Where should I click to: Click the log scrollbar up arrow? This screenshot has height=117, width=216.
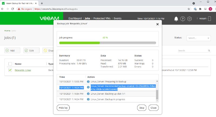click(x=157, y=81)
